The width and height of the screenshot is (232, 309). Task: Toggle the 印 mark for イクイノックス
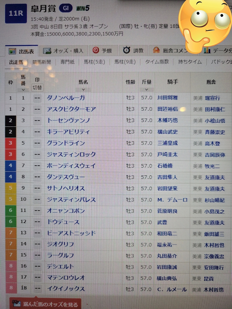(x=37, y=289)
